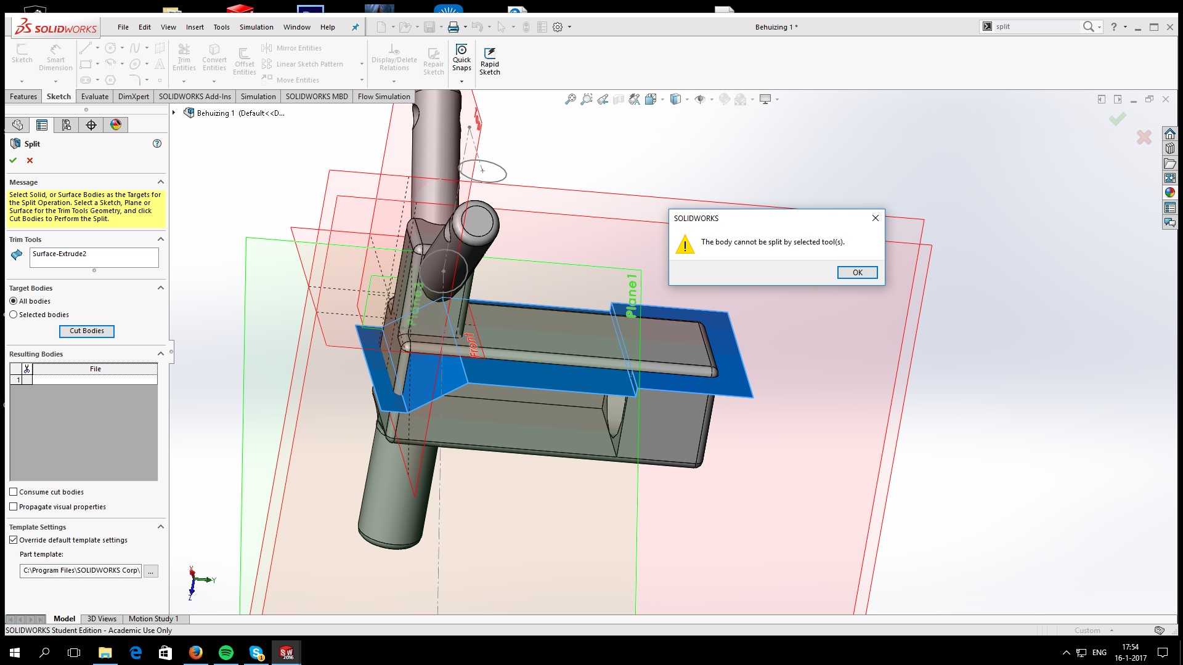
Task: Open the Insert menu
Action: [x=195, y=27]
